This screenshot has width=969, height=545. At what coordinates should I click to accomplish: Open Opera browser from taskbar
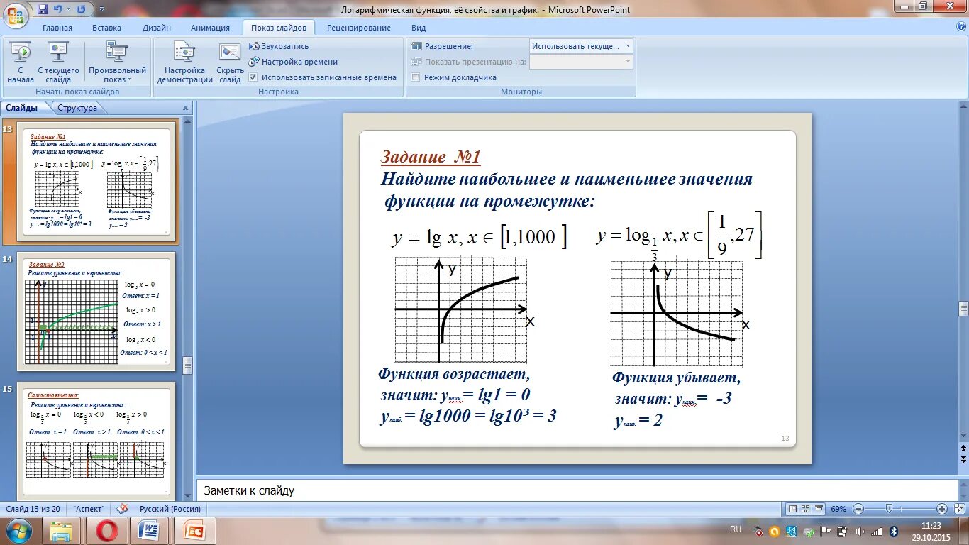point(106,531)
